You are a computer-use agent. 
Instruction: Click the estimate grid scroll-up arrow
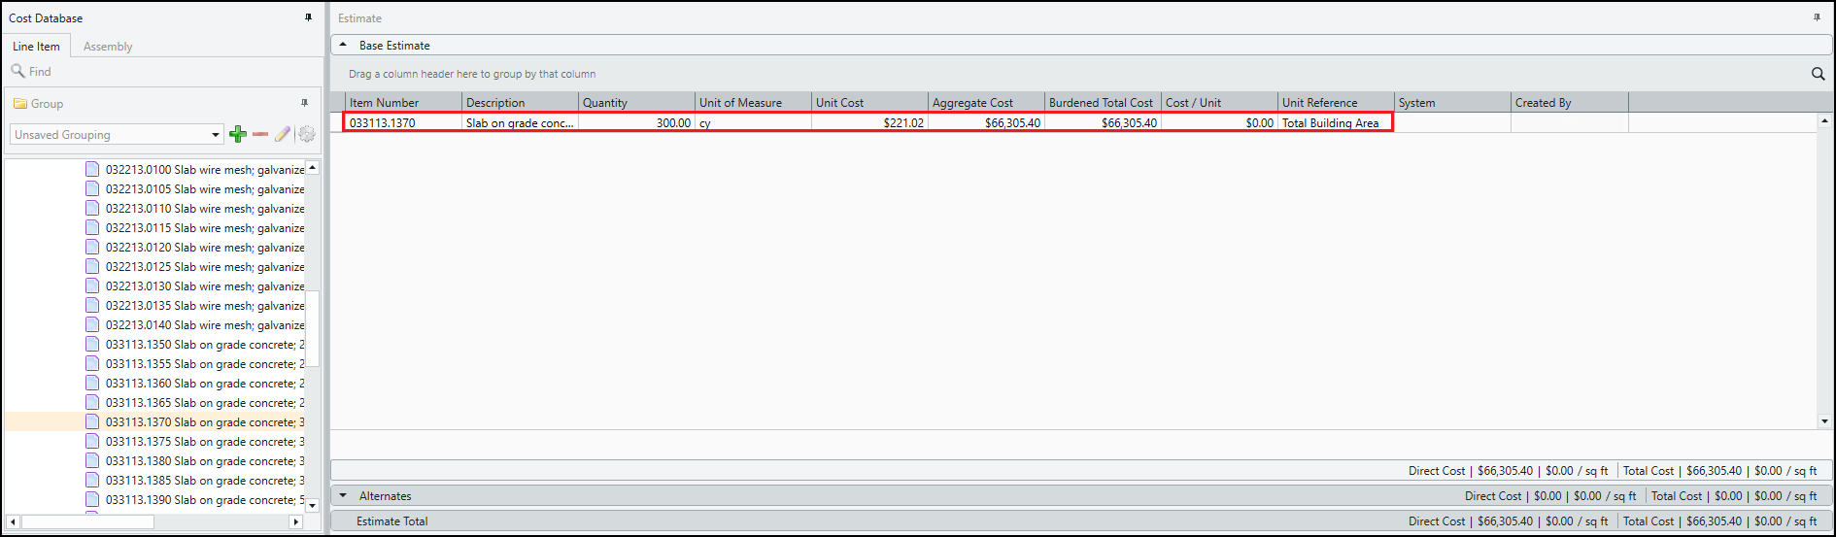pos(1824,121)
